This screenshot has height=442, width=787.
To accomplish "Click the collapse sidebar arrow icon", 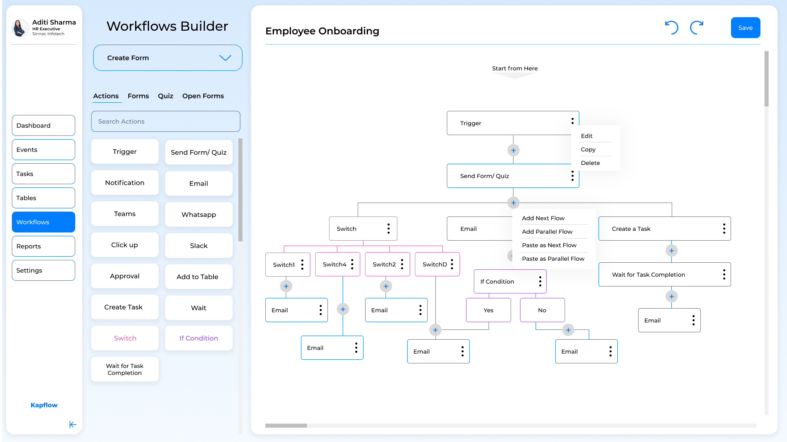I will [x=72, y=424].
